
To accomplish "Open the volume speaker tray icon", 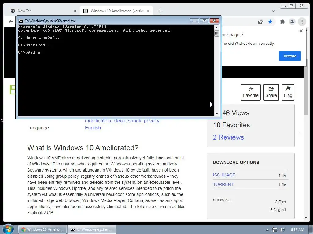I will [282, 230].
